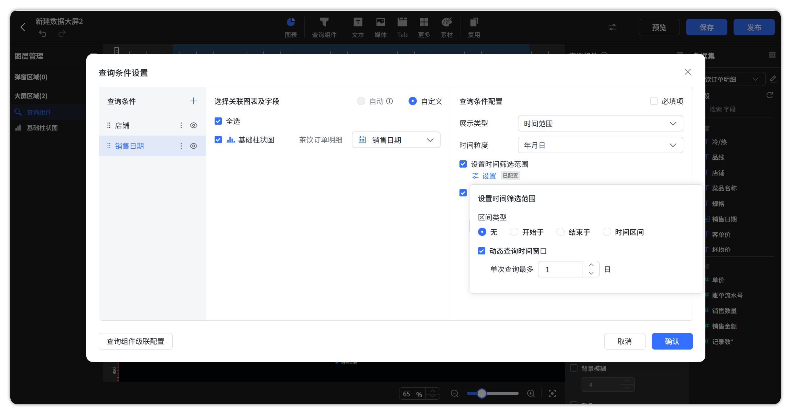Image resolution: width=791 pixels, height=411 pixels.
Task: Select the 时间区间 interval type
Action: (x=607, y=232)
